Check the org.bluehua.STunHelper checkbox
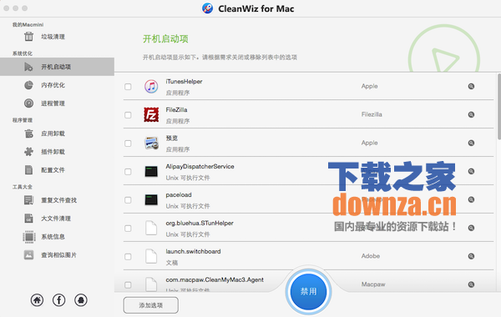This screenshot has height=317, width=501. coord(128,229)
